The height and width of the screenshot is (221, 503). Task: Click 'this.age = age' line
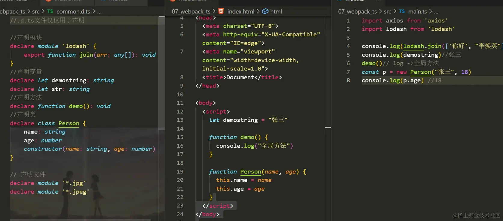click(240, 189)
